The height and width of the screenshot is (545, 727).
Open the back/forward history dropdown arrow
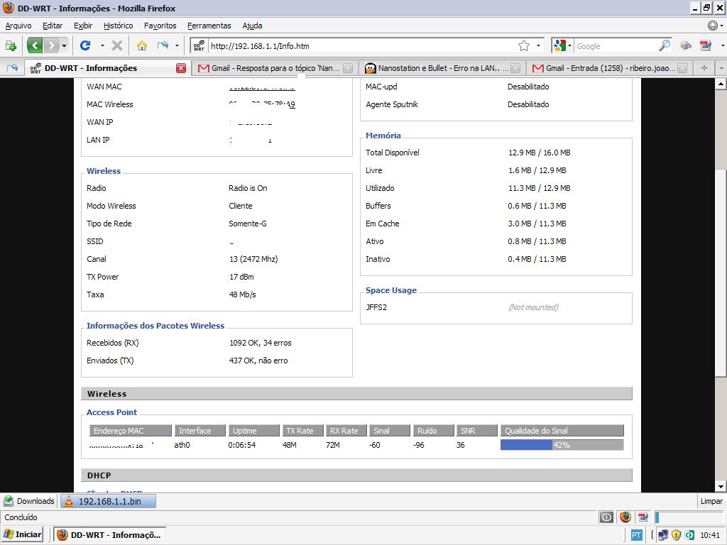tap(64, 45)
